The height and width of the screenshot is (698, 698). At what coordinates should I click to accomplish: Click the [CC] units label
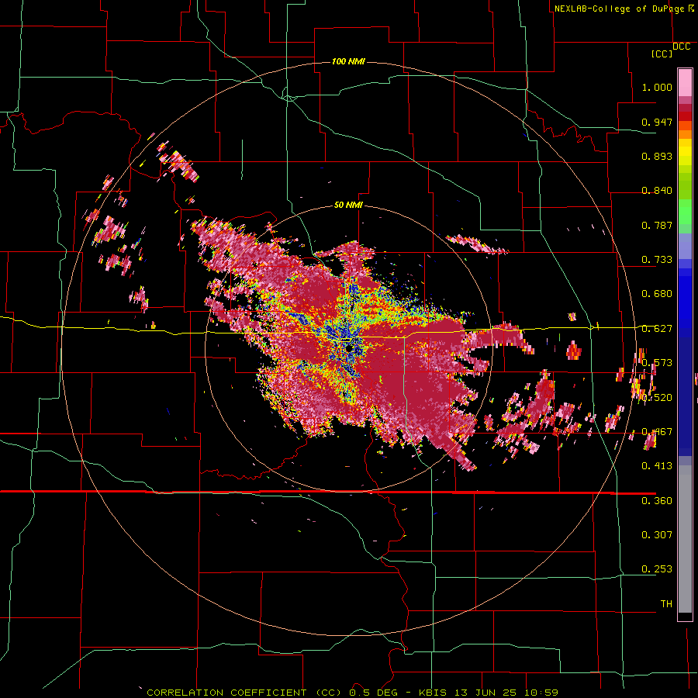(x=662, y=54)
